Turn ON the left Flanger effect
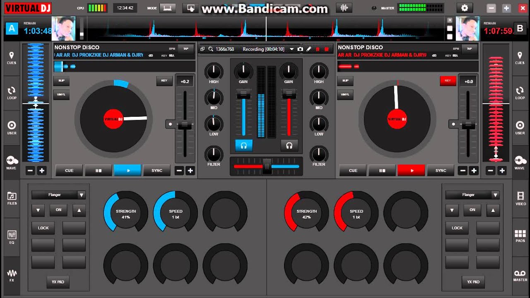Image resolution: width=530 pixels, height=298 pixels. click(58, 210)
